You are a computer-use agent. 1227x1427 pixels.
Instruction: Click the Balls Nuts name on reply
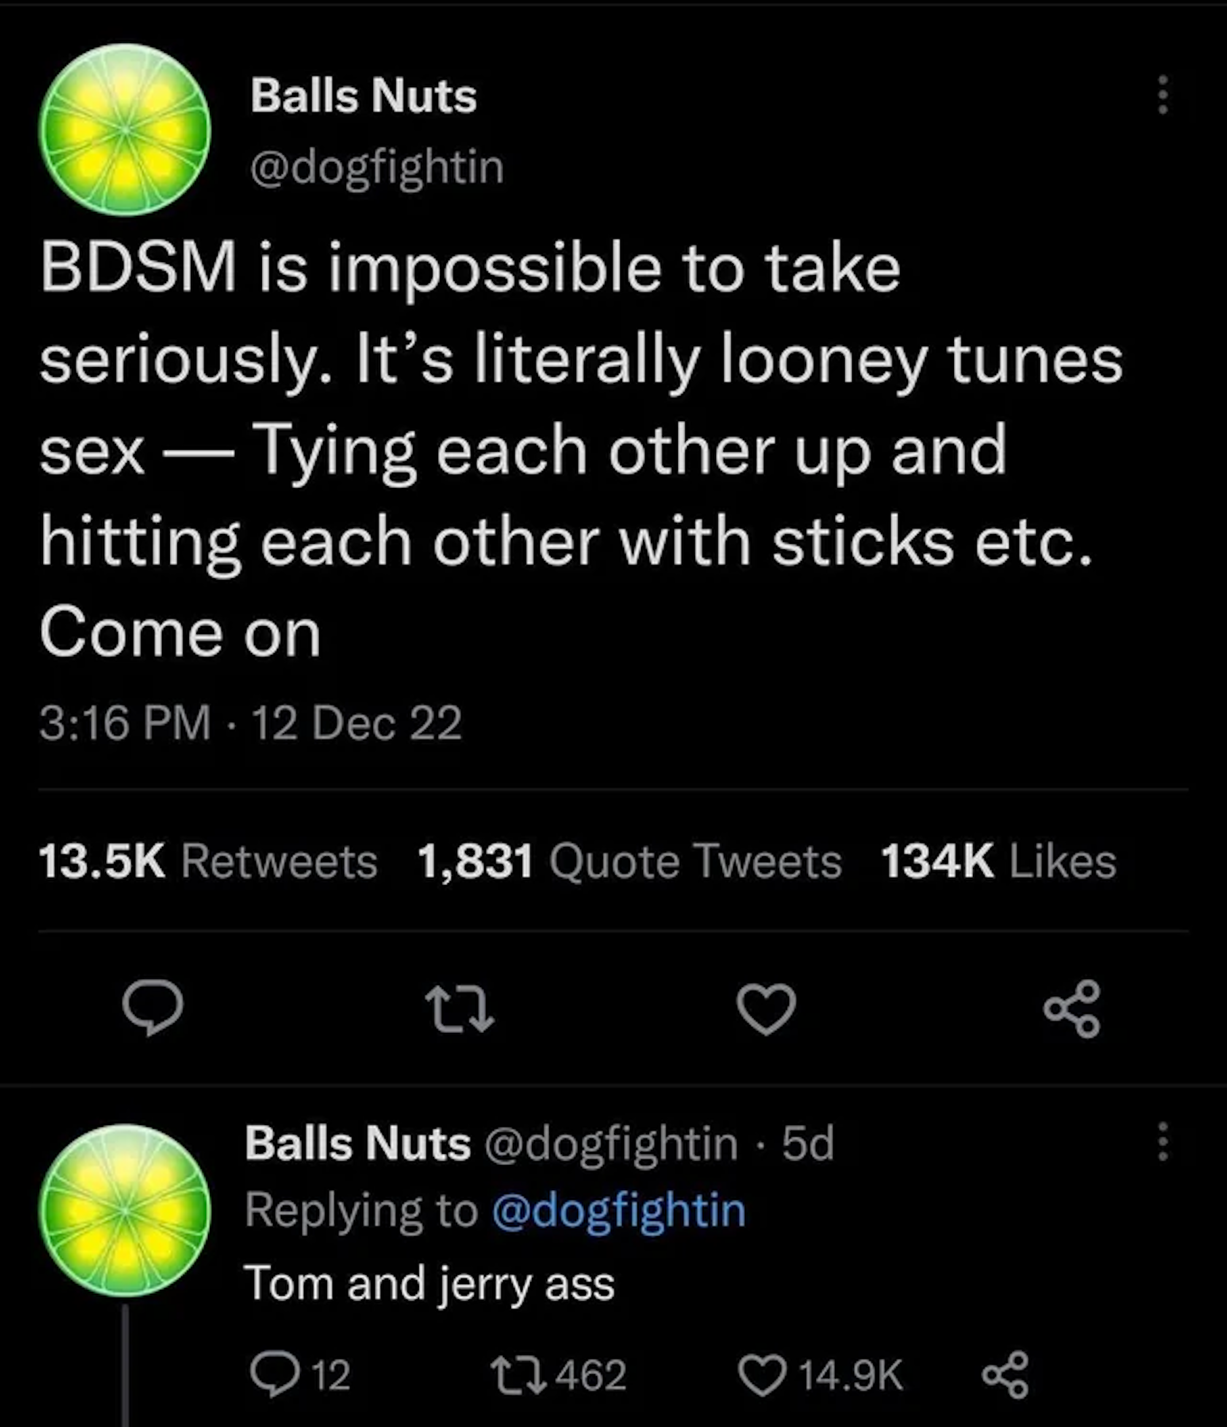pos(357,1144)
